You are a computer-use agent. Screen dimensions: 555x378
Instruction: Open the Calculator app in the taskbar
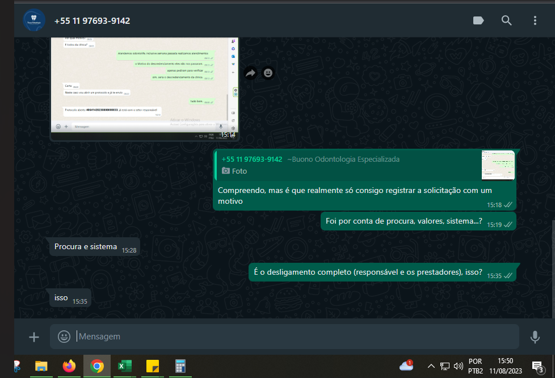[180, 366]
